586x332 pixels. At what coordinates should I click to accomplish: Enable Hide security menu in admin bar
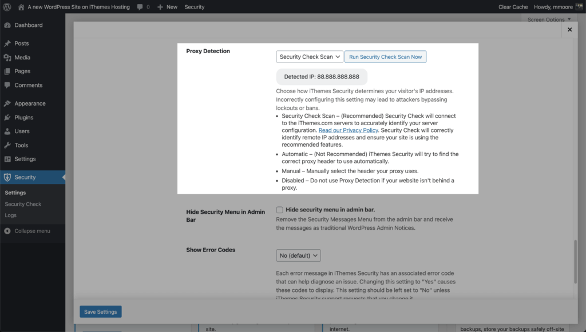click(x=279, y=210)
